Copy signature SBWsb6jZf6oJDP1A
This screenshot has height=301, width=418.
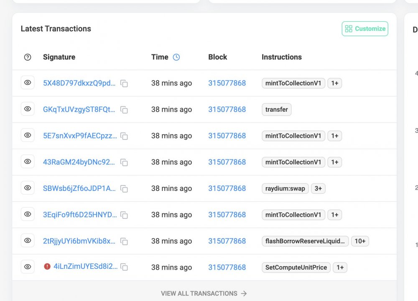coord(124,188)
